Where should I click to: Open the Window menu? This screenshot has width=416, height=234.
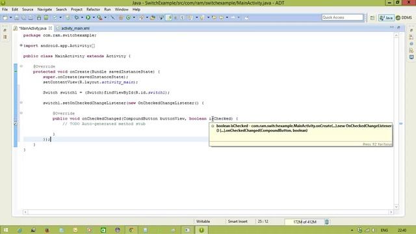(122, 9)
